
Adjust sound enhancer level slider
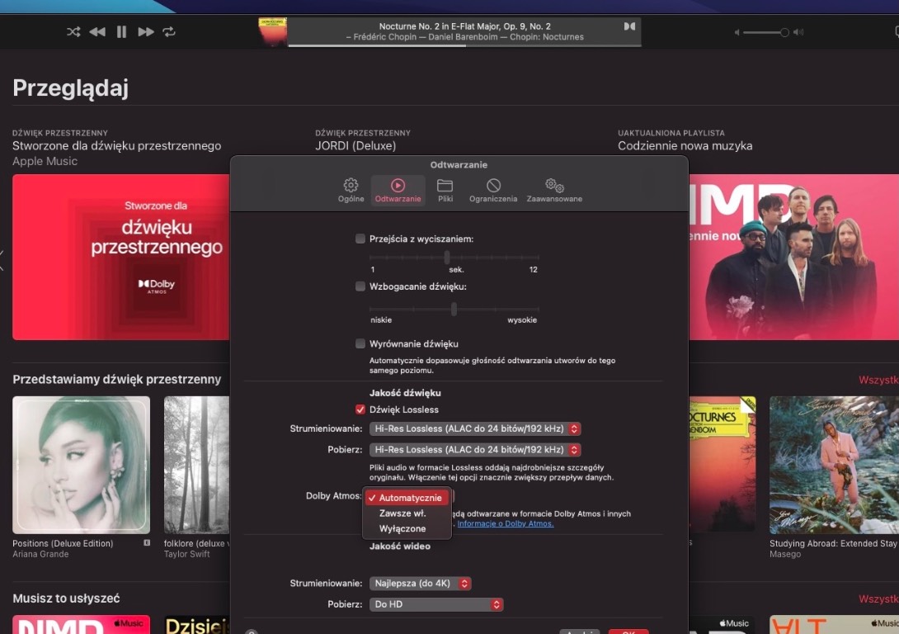[x=454, y=310]
